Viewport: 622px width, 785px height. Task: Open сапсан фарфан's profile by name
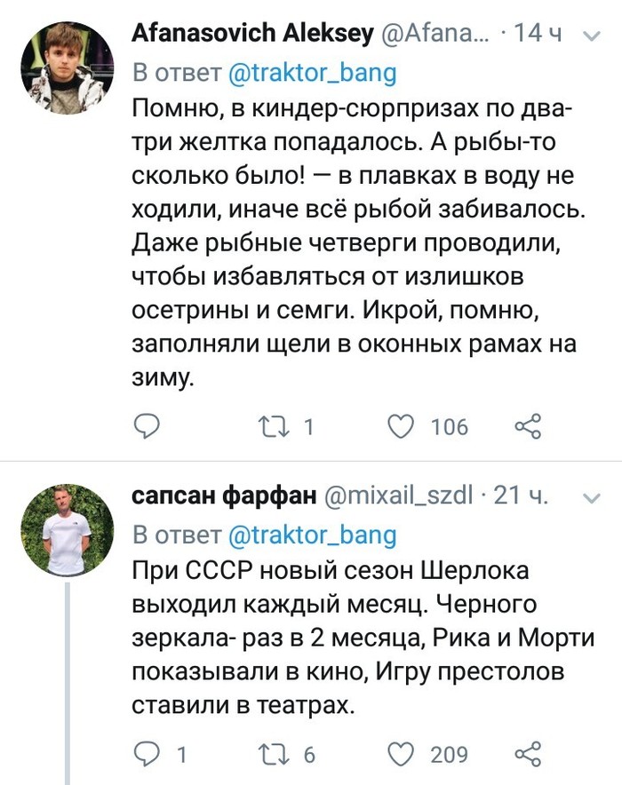[223, 496]
